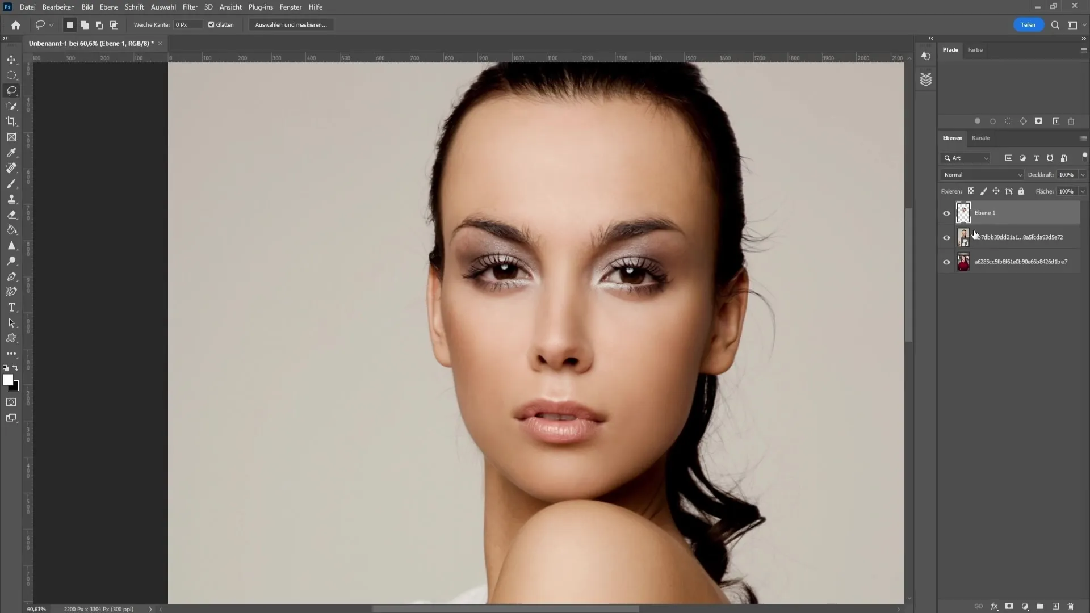The image size is (1090, 613).
Task: Select the Rectangular Marquee tool
Action: pos(11,74)
